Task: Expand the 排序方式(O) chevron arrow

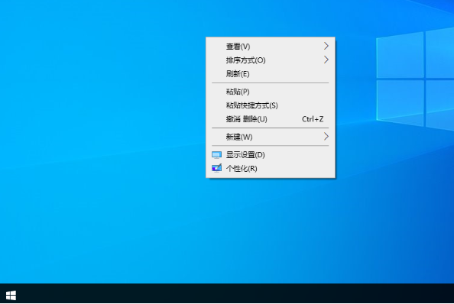Action: pos(326,60)
